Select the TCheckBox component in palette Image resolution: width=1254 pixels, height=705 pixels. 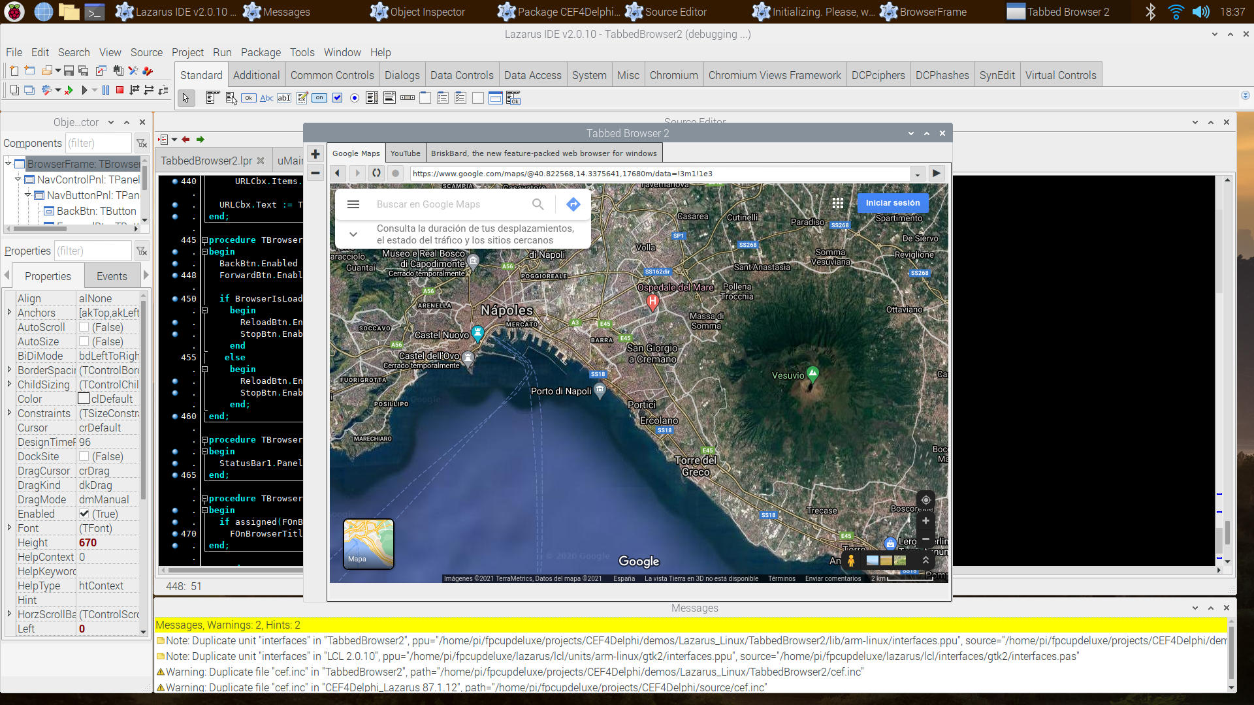[x=337, y=98]
